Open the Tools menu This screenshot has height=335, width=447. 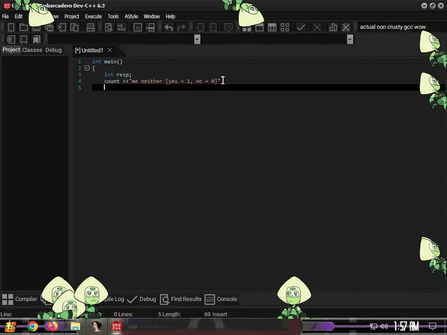[x=113, y=16]
